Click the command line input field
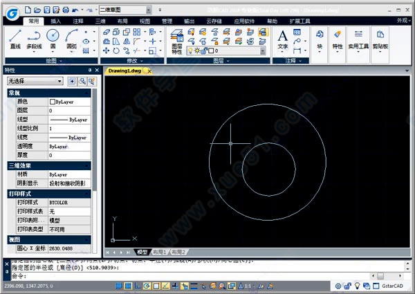 click(190, 276)
